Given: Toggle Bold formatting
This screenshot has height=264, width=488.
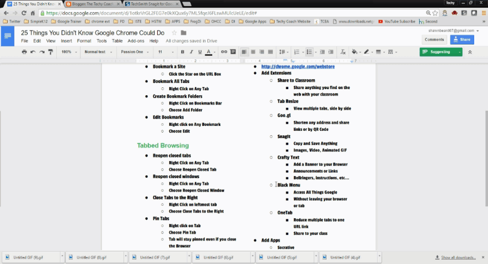Looking at the screenshot, I should pos(183,52).
